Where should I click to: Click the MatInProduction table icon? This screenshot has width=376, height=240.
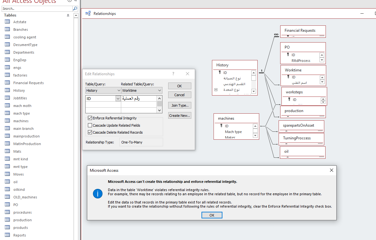click(x=7, y=143)
